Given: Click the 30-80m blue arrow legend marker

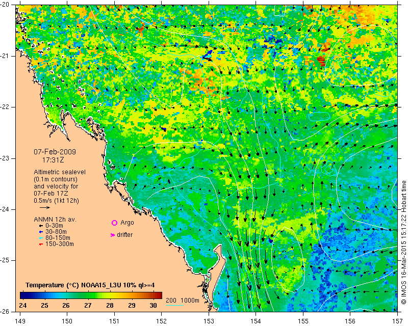Looking at the screenshot, I should pos(41,232).
